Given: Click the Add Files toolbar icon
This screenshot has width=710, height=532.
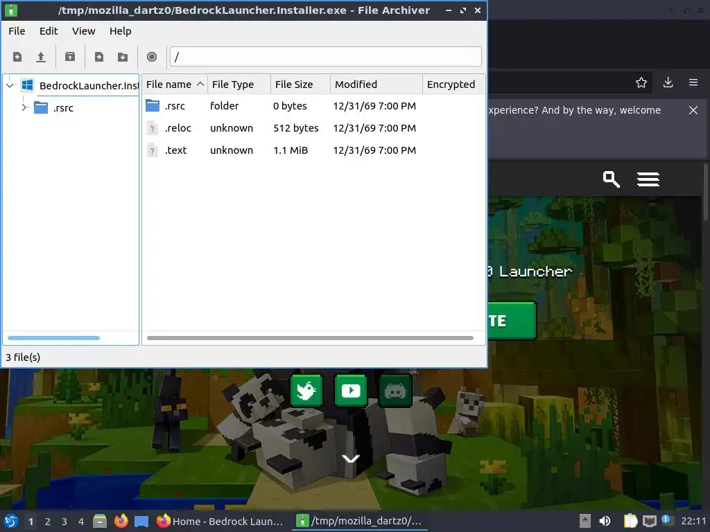Looking at the screenshot, I should (x=98, y=57).
